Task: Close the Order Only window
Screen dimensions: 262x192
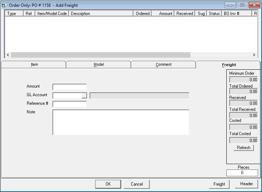Action: pyautogui.click(x=254, y=5)
